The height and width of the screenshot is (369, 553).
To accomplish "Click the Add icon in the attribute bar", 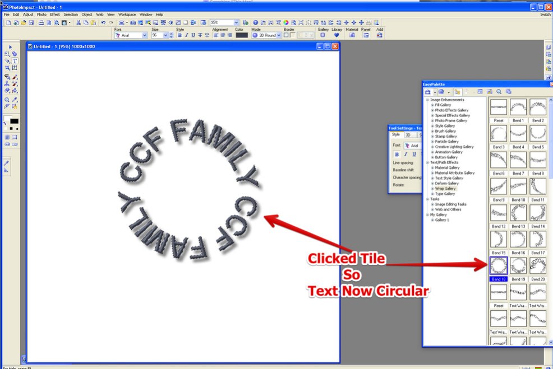I will click(380, 35).
